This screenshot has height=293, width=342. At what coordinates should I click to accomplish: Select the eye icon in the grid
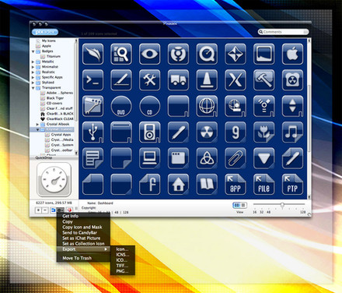tap(149, 54)
